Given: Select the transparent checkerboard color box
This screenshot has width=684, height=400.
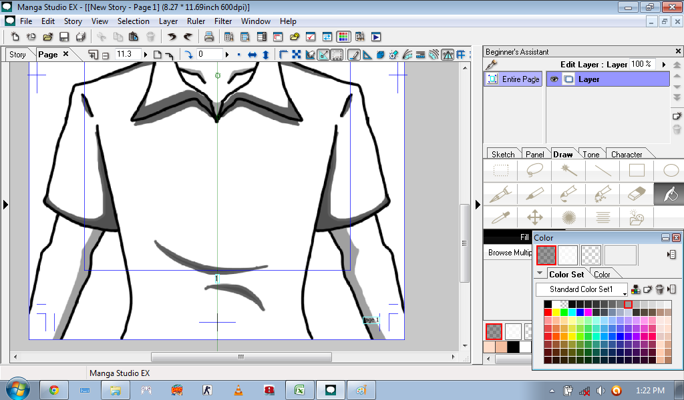Looking at the screenshot, I should click(x=591, y=255).
